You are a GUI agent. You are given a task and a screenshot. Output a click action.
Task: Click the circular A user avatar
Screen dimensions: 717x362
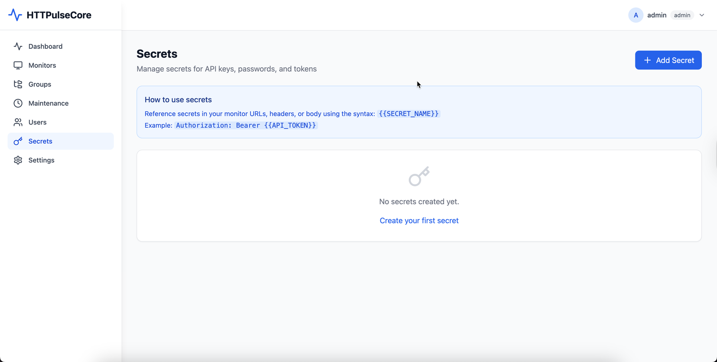pyautogui.click(x=635, y=15)
